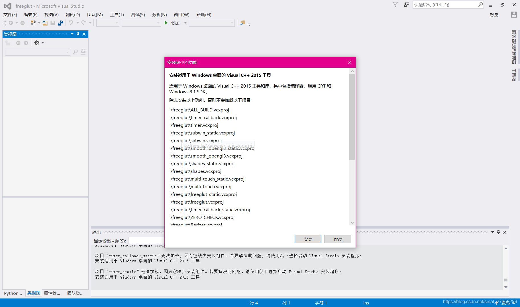
Task: Open the 服务器资源管理器 side tab
Action: pyautogui.click(x=514, y=47)
